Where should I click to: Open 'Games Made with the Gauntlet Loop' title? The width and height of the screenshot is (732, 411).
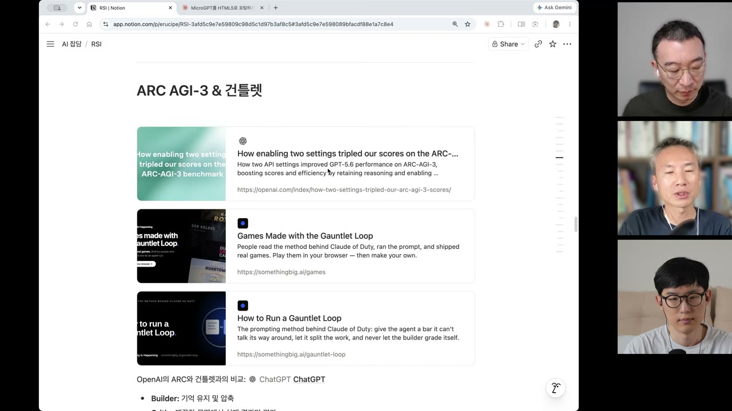305,236
